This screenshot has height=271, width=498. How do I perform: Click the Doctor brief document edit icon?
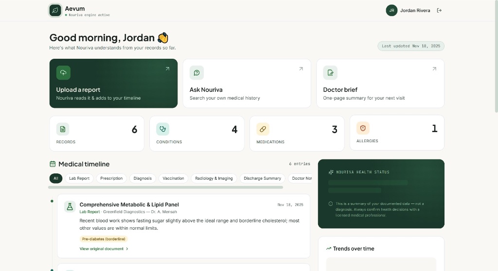pyautogui.click(x=330, y=73)
